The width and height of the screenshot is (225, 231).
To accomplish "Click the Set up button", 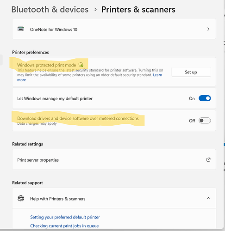I will click(x=191, y=72).
